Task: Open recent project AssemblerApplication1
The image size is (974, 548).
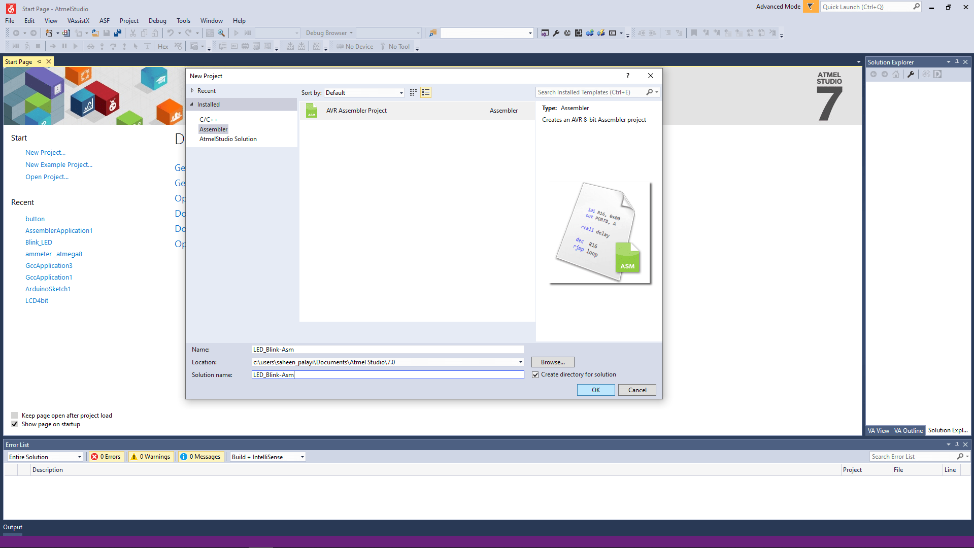Action: [x=59, y=231]
